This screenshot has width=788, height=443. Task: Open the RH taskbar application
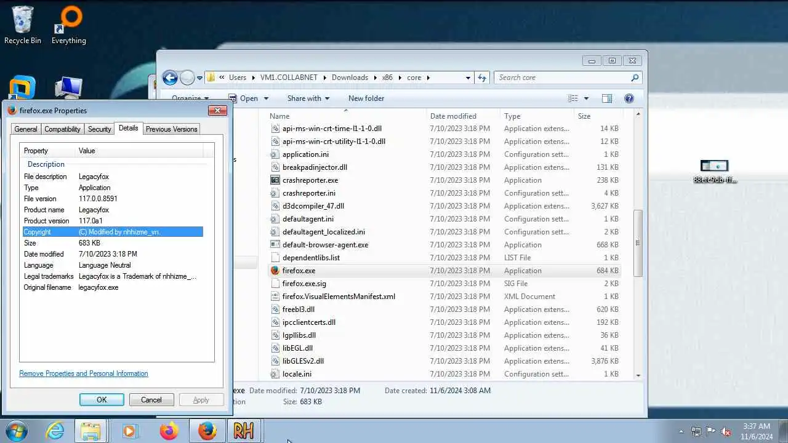tap(244, 431)
